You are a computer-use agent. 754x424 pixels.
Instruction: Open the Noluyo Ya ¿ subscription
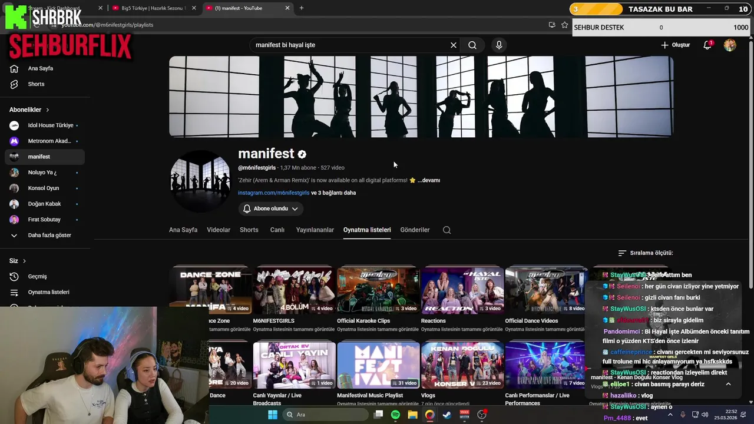tap(45, 173)
